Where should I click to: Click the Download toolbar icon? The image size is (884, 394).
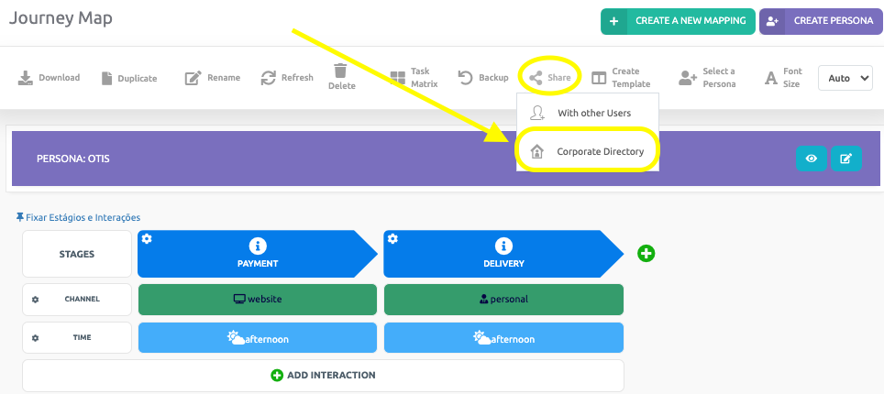coord(26,78)
